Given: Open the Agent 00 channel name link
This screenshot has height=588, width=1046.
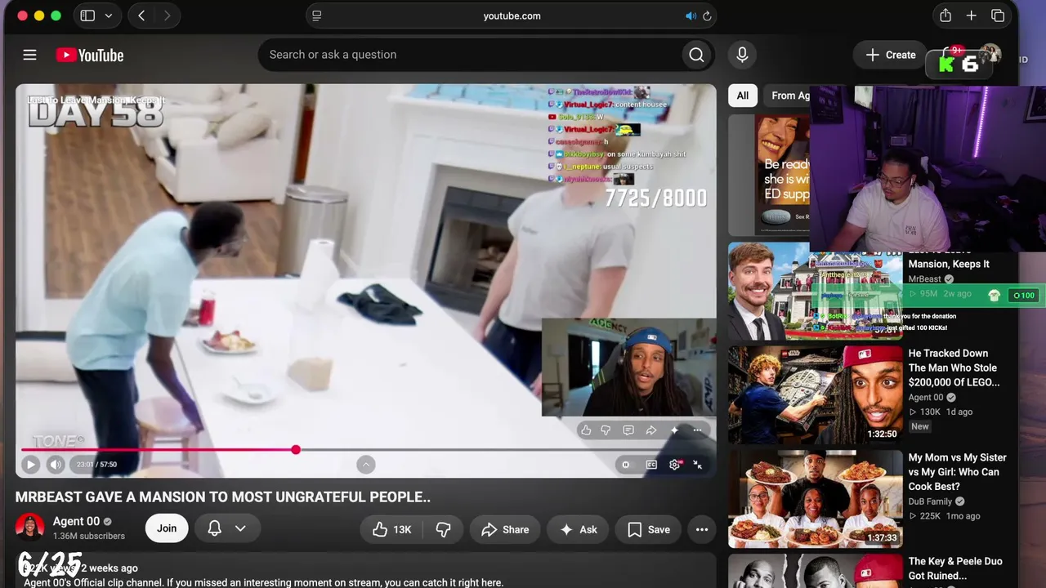Looking at the screenshot, I should 76,521.
